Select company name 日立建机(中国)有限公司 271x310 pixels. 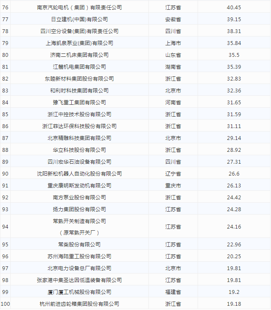pyautogui.click(x=79, y=20)
